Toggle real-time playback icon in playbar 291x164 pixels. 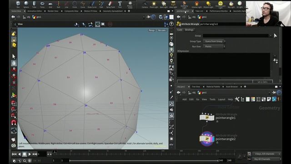click(x=30, y=160)
